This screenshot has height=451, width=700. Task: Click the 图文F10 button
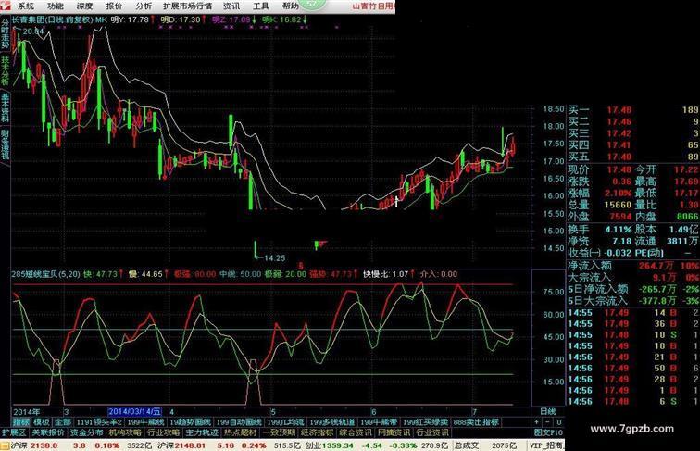click(x=548, y=432)
